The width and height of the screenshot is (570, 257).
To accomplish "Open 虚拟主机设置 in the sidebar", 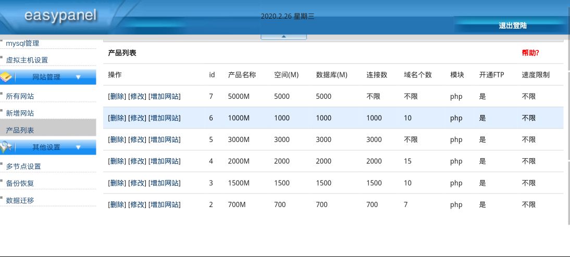I will tap(27, 60).
